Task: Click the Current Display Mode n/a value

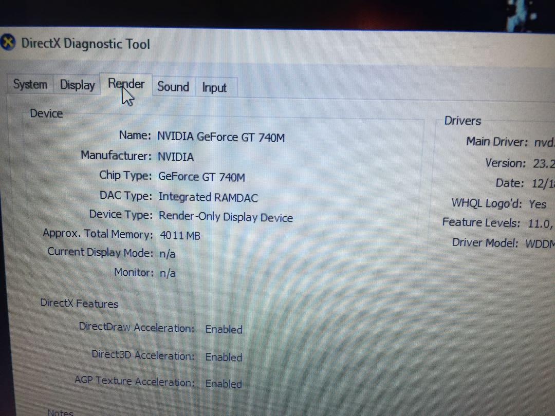Action: 168,254
